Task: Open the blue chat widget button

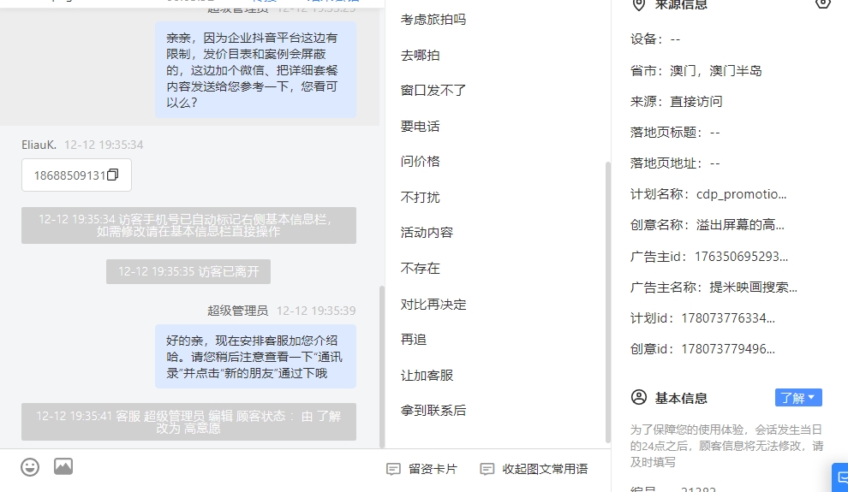Action: pos(841,477)
